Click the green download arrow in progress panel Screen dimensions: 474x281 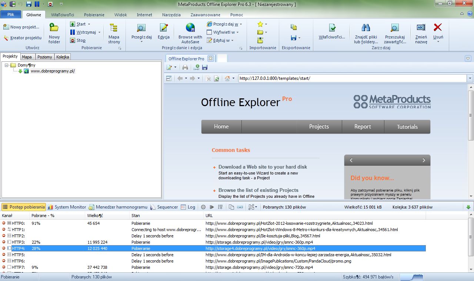(x=468, y=207)
